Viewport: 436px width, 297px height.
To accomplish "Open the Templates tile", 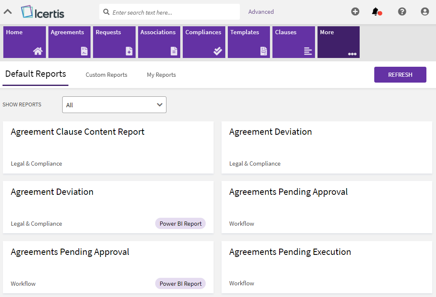I will [249, 42].
